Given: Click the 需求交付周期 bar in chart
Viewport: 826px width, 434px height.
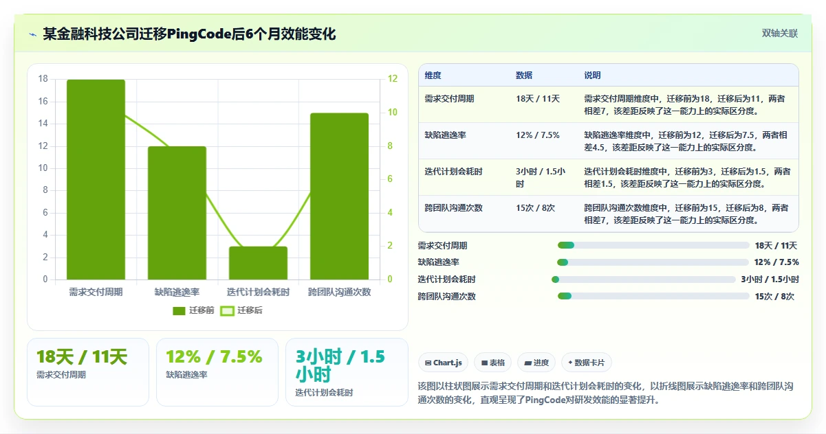Looking at the screenshot, I should [x=96, y=179].
